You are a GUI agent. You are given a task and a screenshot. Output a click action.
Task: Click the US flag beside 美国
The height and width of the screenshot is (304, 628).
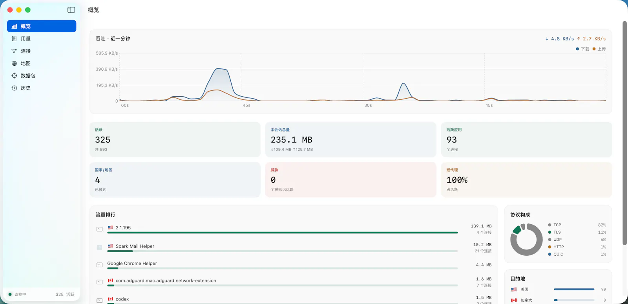pyautogui.click(x=514, y=289)
